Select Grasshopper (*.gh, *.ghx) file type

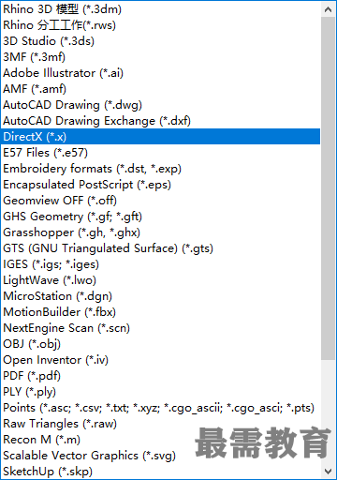pyautogui.click(x=160, y=232)
